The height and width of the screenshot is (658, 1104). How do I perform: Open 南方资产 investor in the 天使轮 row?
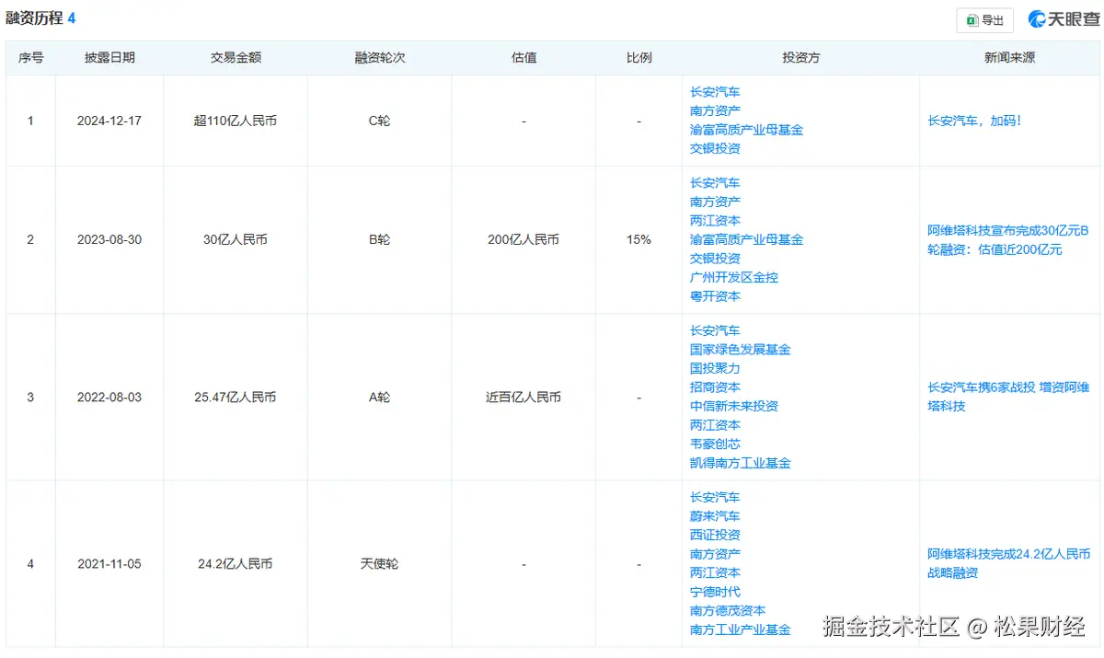(715, 554)
